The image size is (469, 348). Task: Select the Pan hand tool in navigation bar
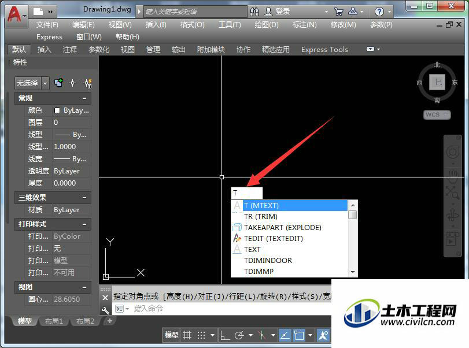453,176
